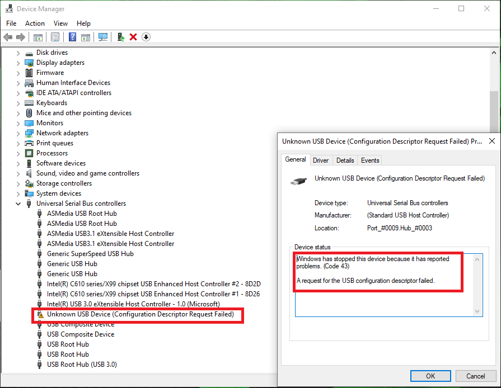Open the Action menu
The height and width of the screenshot is (388, 501).
pyautogui.click(x=35, y=23)
